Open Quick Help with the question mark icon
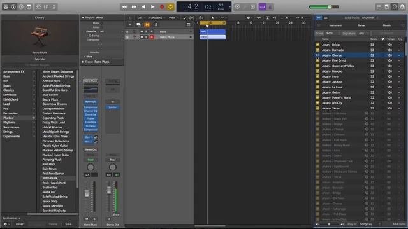 21,7
